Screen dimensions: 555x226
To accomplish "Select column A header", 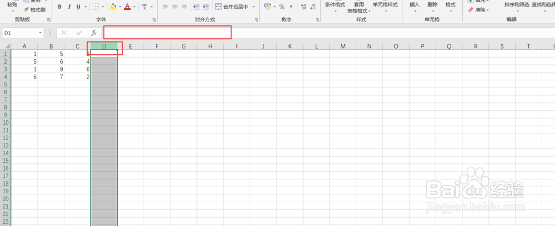I will pyautogui.click(x=24, y=47).
